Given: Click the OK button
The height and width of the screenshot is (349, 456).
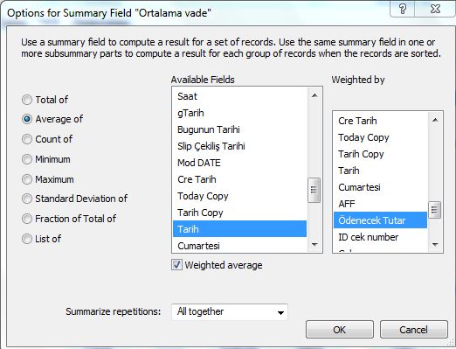Looking at the screenshot, I should point(340,330).
